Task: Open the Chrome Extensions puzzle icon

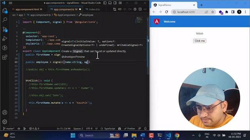Action: coord(227,12)
